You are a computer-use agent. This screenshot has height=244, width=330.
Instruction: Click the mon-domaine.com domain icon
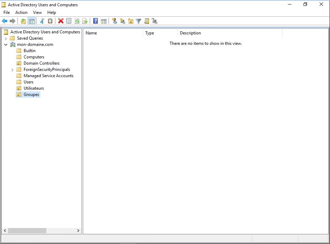click(13, 44)
